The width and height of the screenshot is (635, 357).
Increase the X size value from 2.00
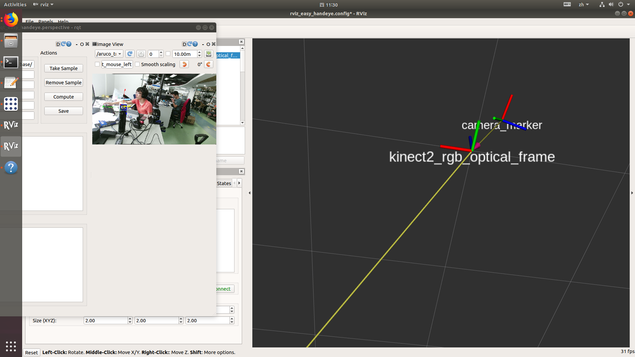pos(130,318)
